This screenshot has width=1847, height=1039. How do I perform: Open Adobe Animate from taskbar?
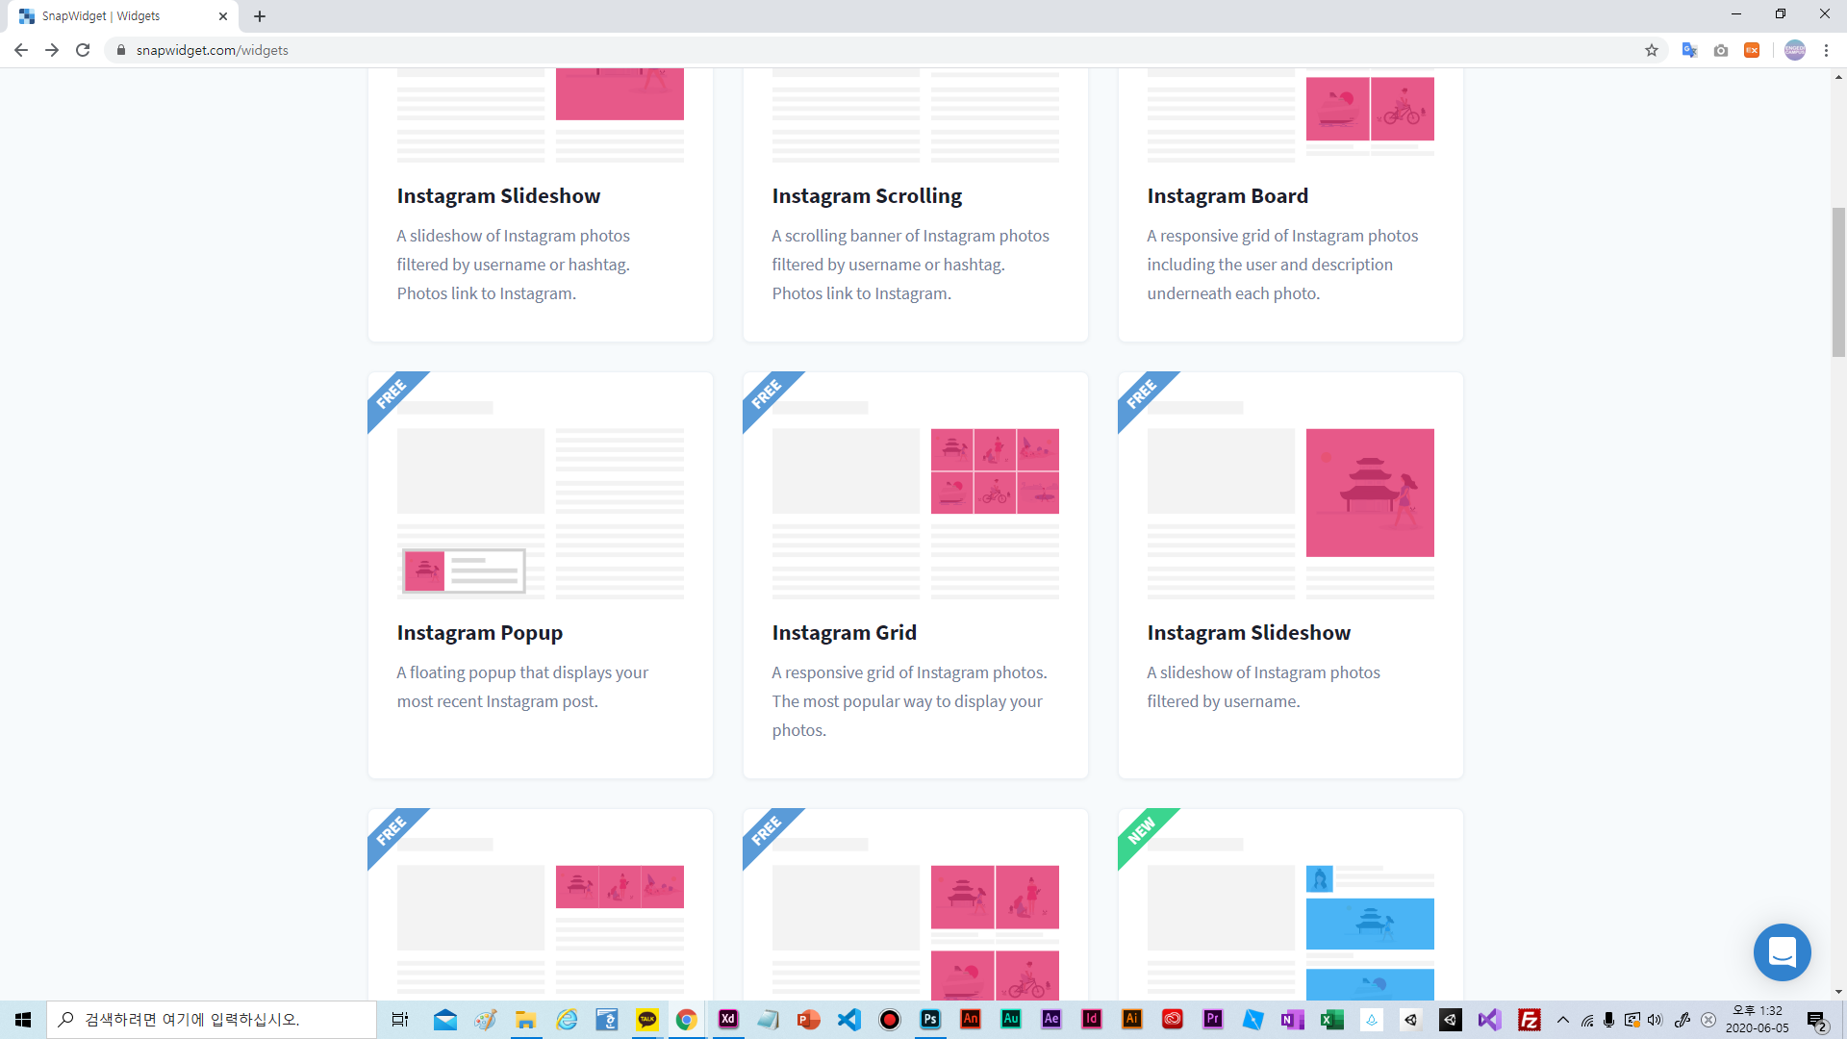coord(971,1020)
